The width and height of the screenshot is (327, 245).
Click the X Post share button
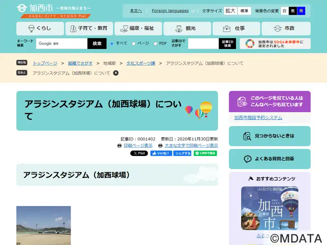139,154
